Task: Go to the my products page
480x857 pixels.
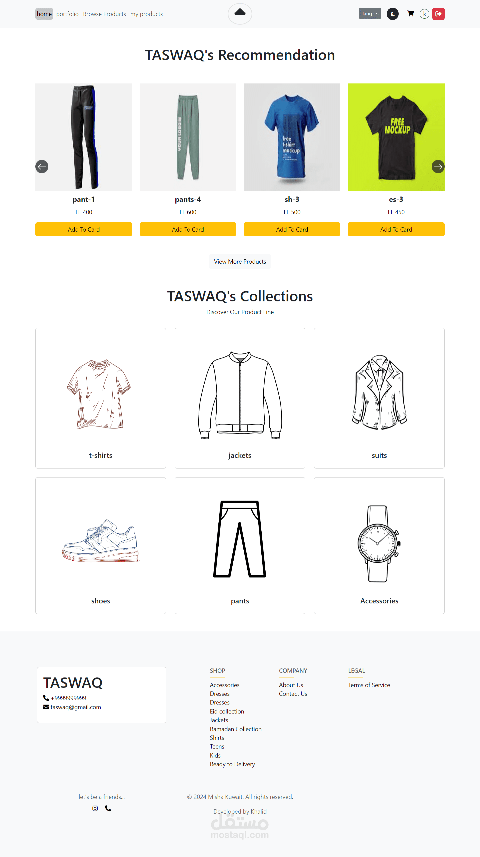Action: click(x=147, y=14)
